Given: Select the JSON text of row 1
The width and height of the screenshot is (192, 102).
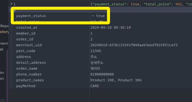Looking at the screenshot, I should 141,4.
